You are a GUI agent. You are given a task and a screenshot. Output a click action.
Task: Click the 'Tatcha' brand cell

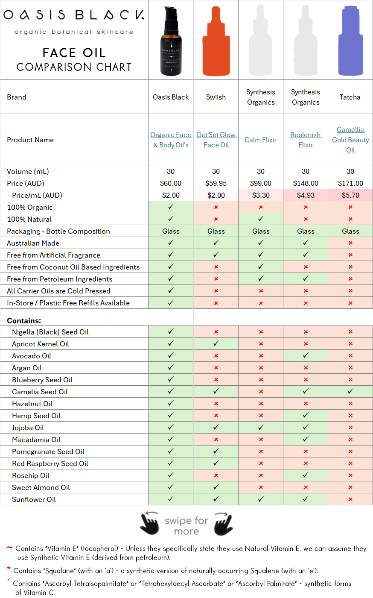(x=350, y=97)
